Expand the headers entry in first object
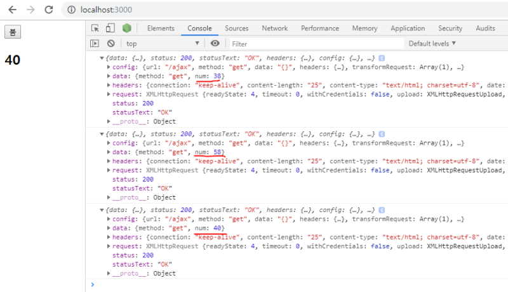The height and width of the screenshot is (292, 508). point(109,85)
